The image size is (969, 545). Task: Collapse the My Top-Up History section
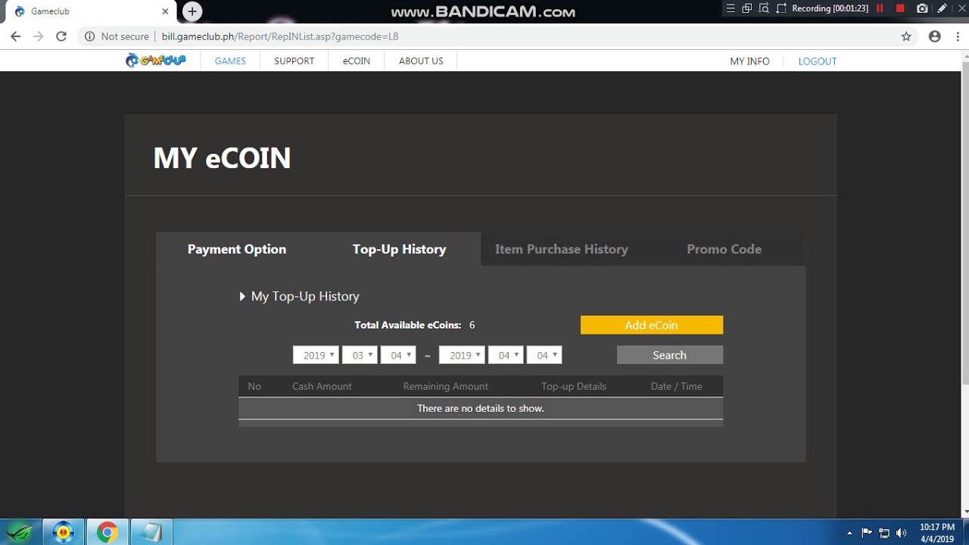tap(242, 297)
